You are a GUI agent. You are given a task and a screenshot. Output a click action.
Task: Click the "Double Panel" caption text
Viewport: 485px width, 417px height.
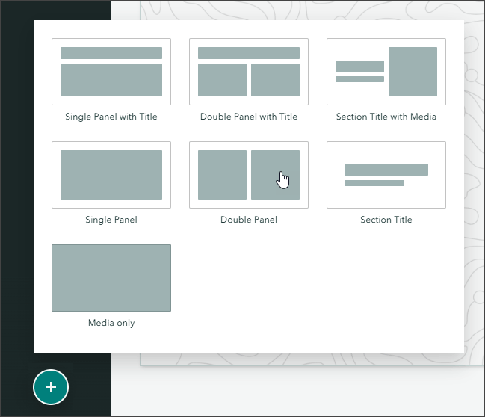pos(249,220)
